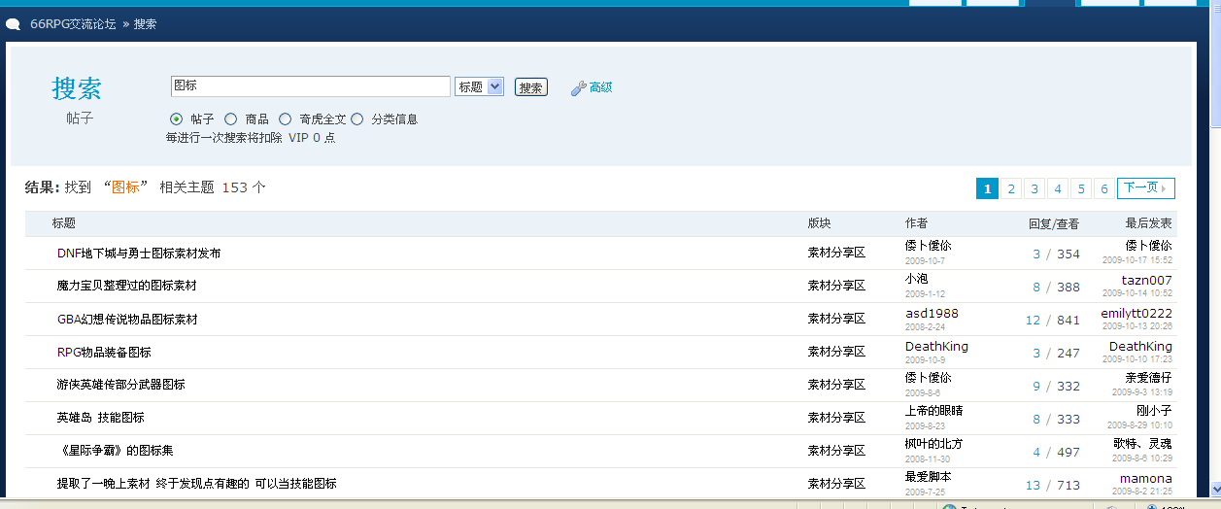Open thread GBA幻想传说物品图标素材
The image size is (1221, 509).
point(127,320)
